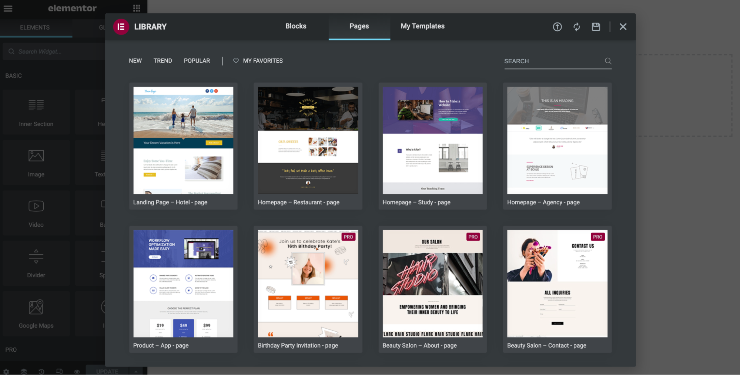Click the search magnifier icon in Library
740x375 pixels.
608,61
